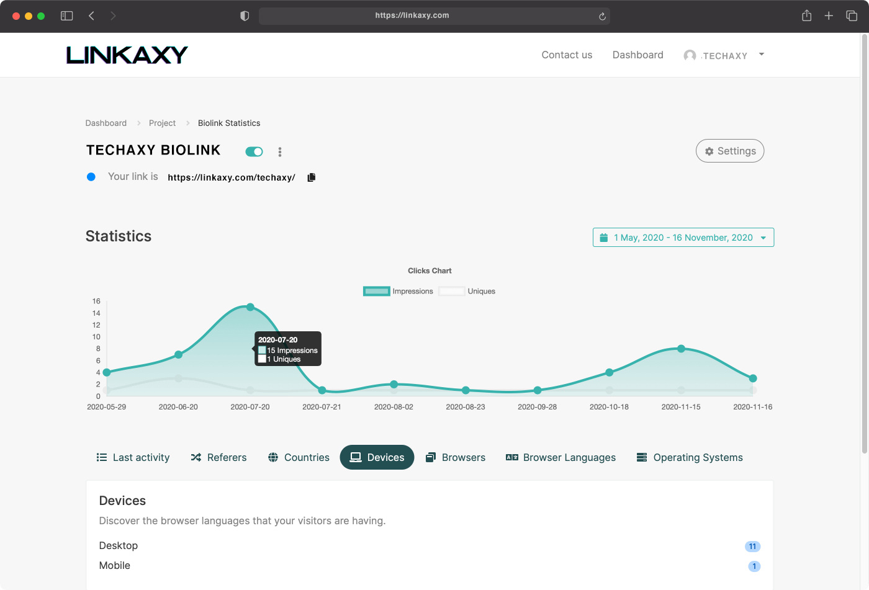Open the https://linkaxy.com/techaxy/ link

coord(232,177)
